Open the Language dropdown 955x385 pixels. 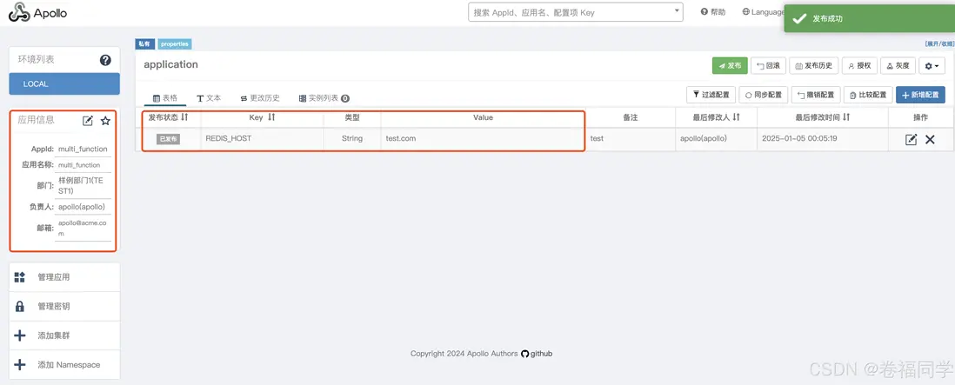763,12
